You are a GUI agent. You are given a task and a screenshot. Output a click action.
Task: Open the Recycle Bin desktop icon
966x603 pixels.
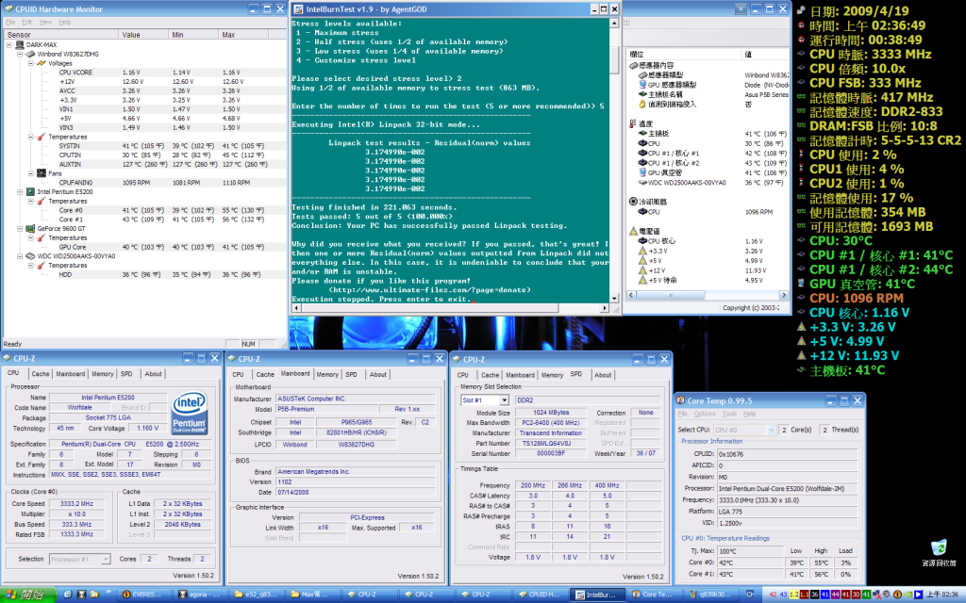939,547
